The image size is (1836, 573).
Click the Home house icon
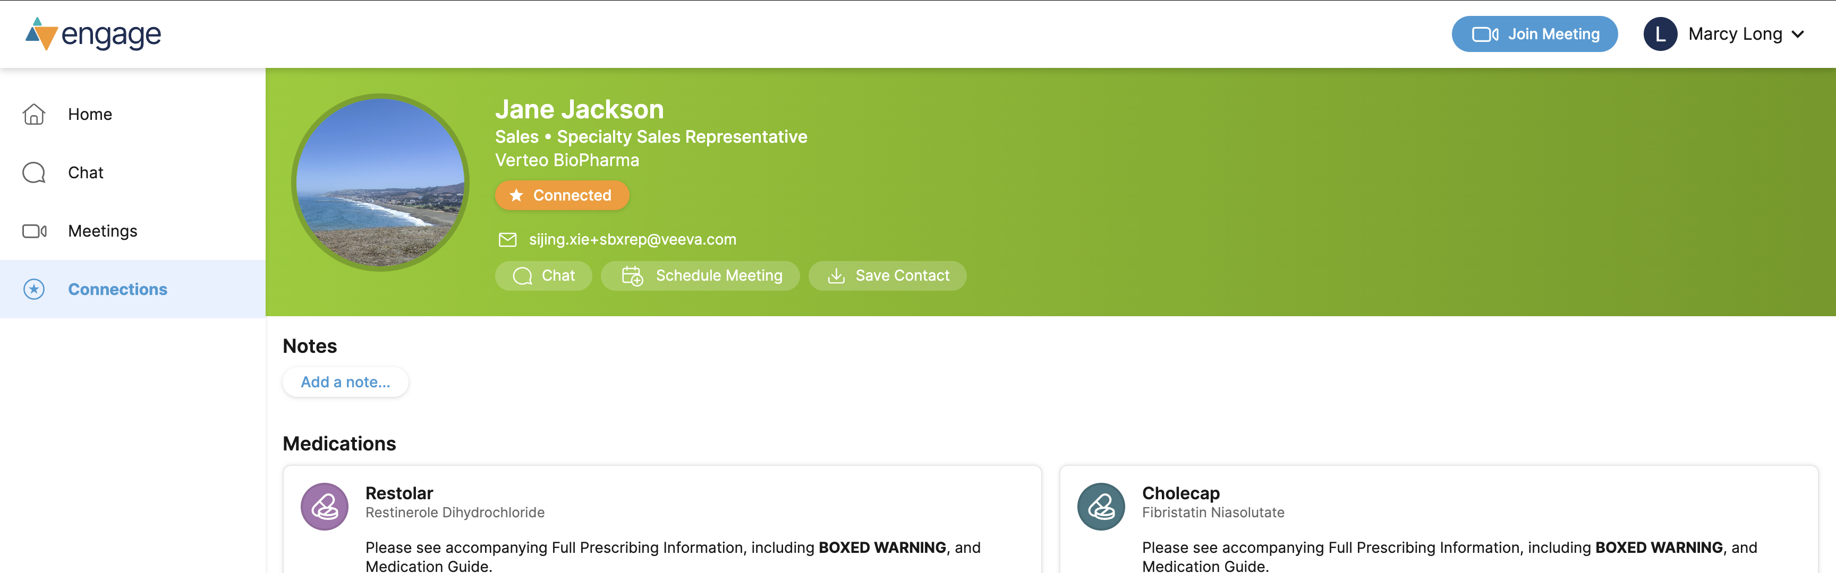coord(33,114)
